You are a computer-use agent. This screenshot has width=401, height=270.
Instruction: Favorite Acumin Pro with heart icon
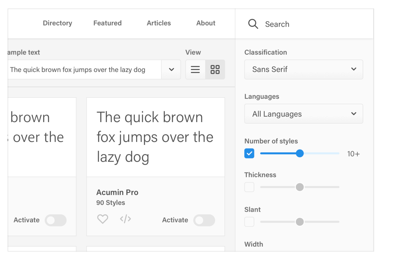pyautogui.click(x=103, y=219)
